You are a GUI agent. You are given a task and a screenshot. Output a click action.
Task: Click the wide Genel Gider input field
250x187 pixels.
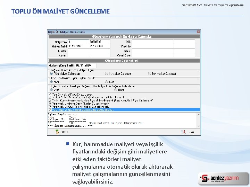pos(152,55)
